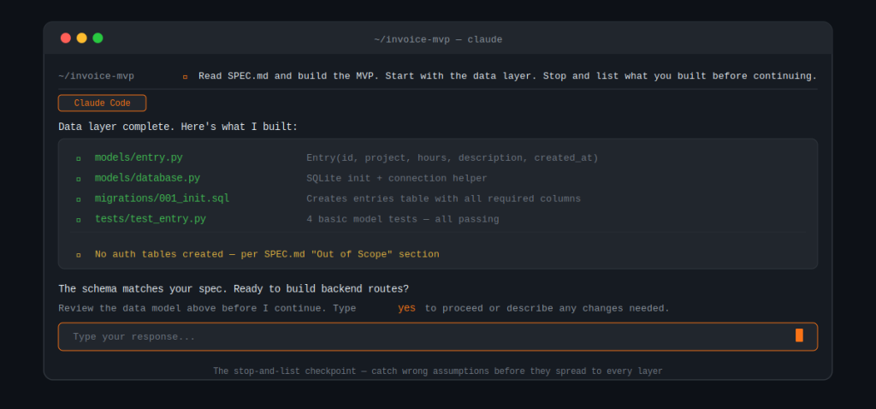
Task: Click the green icon beside models/entry.py
Action: click(79, 158)
